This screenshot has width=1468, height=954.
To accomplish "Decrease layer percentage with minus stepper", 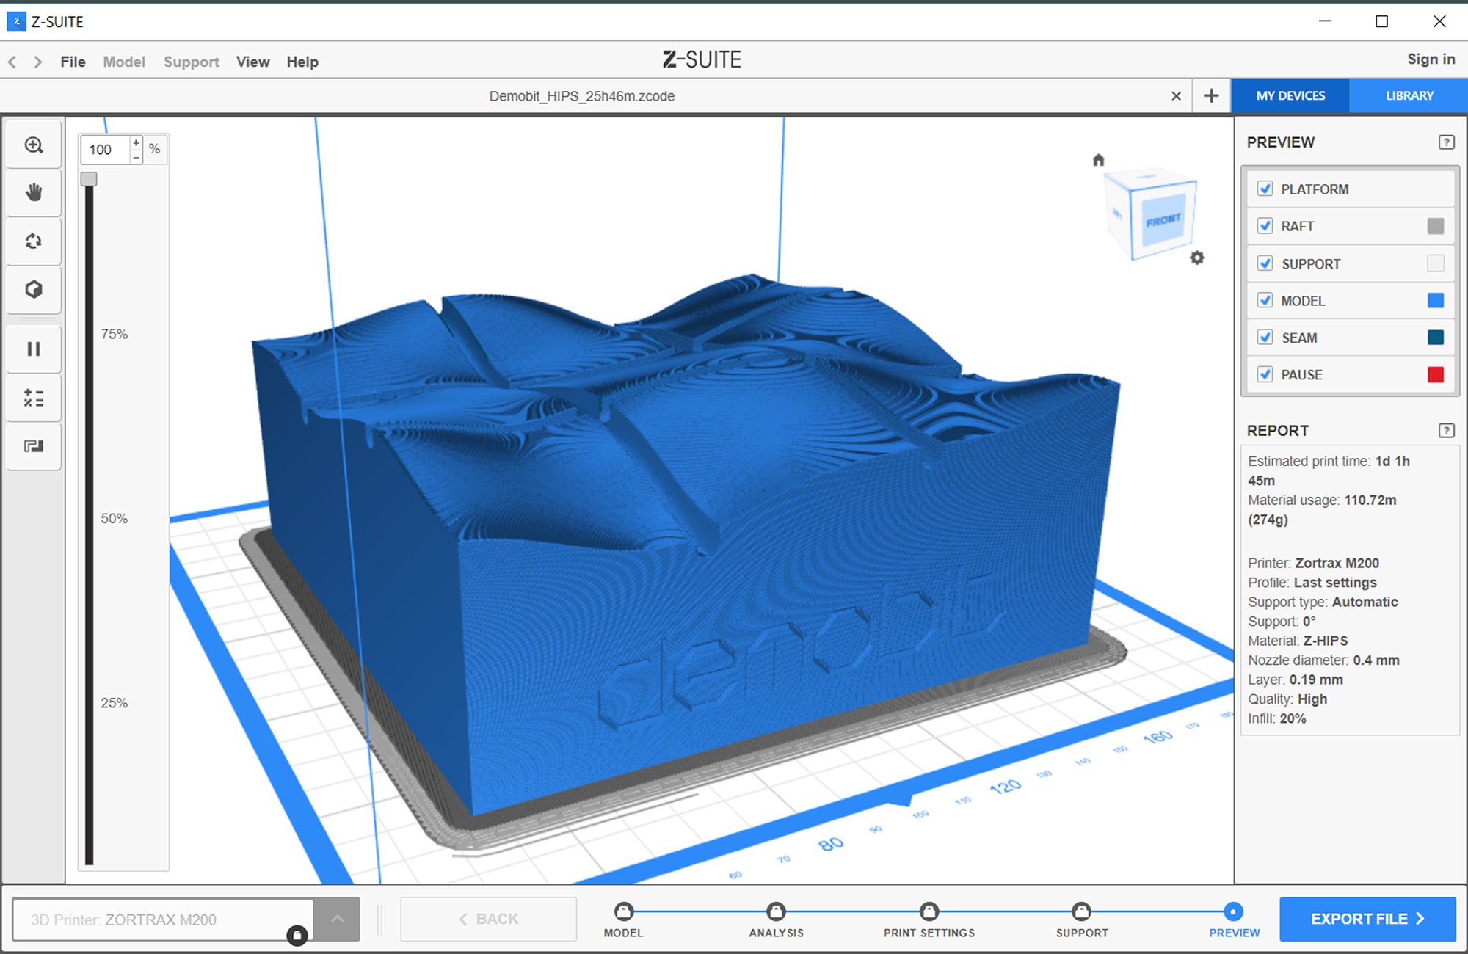I will [137, 157].
